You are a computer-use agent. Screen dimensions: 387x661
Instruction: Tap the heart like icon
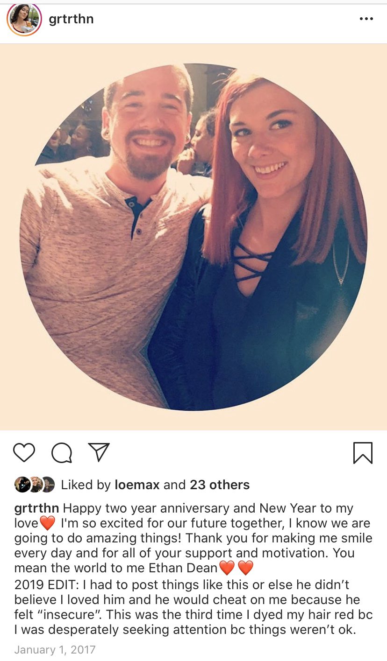pos(24,453)
